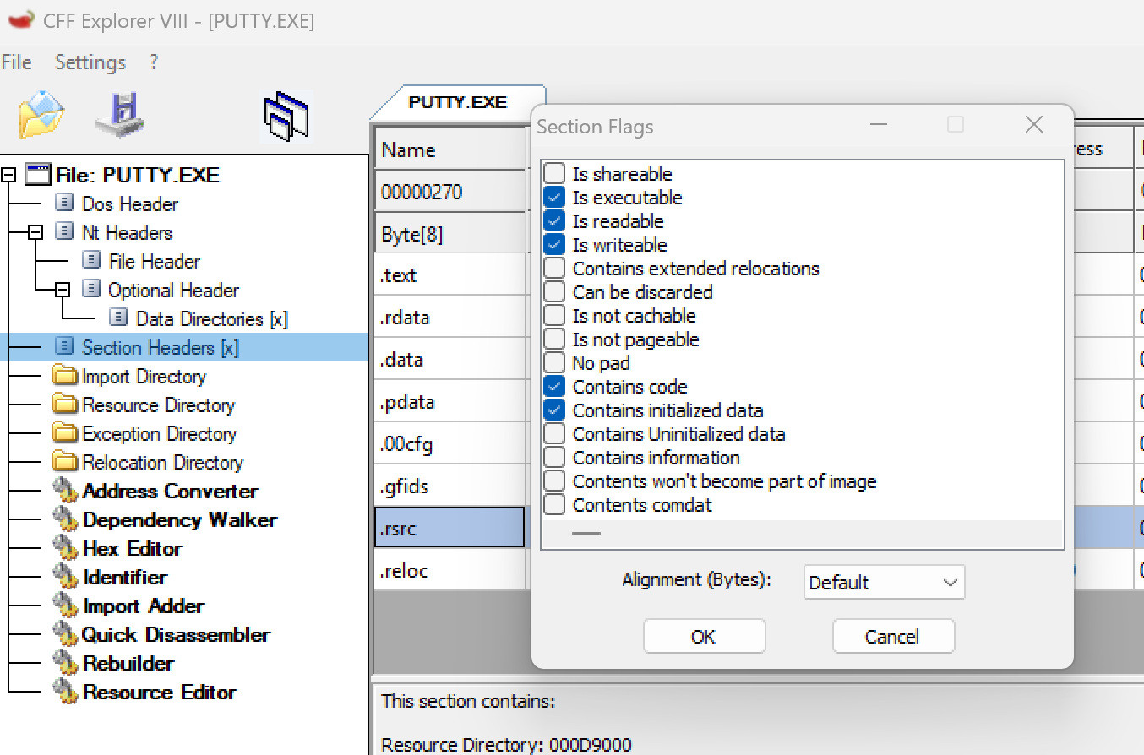Uncheck the Is readable flag
The height and width of the screenshot is (755, 1144).
[x=554, y=221]
